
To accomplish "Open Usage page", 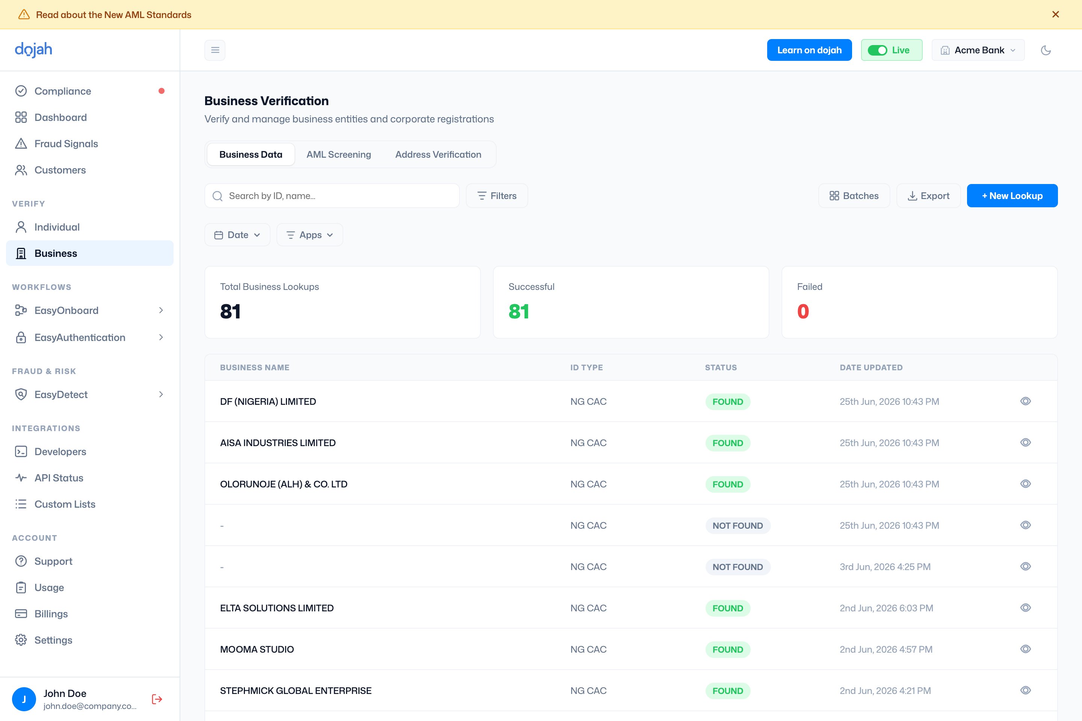I will click(x=90, y=588).
